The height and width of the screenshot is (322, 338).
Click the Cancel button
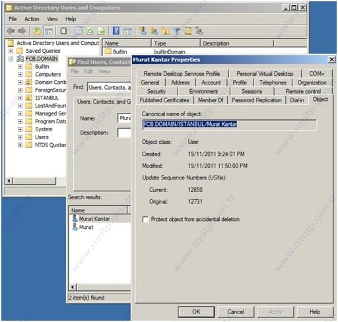click(236, 311)
